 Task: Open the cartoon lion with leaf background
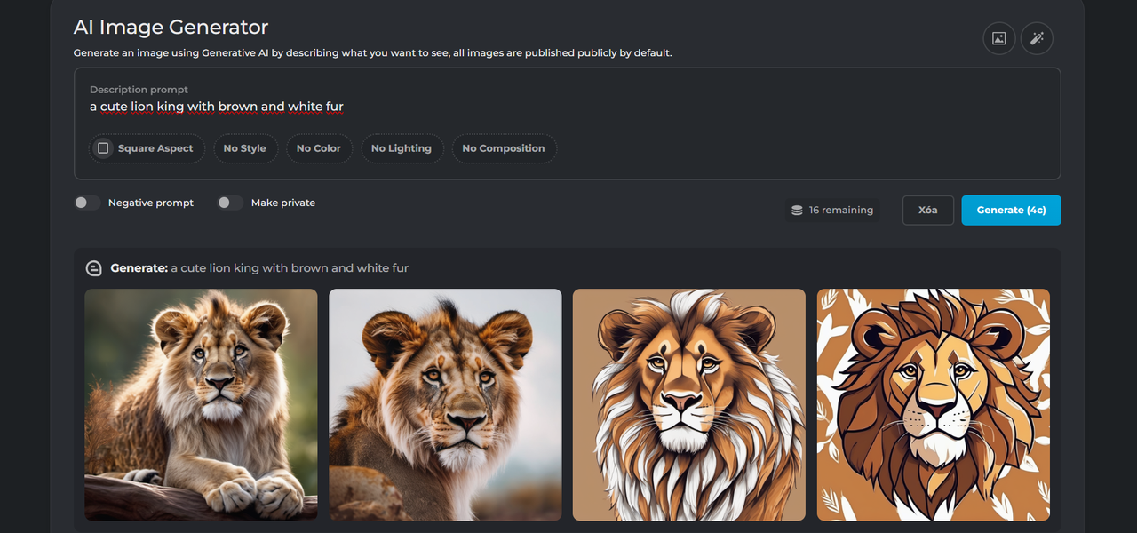coord(933,404)
